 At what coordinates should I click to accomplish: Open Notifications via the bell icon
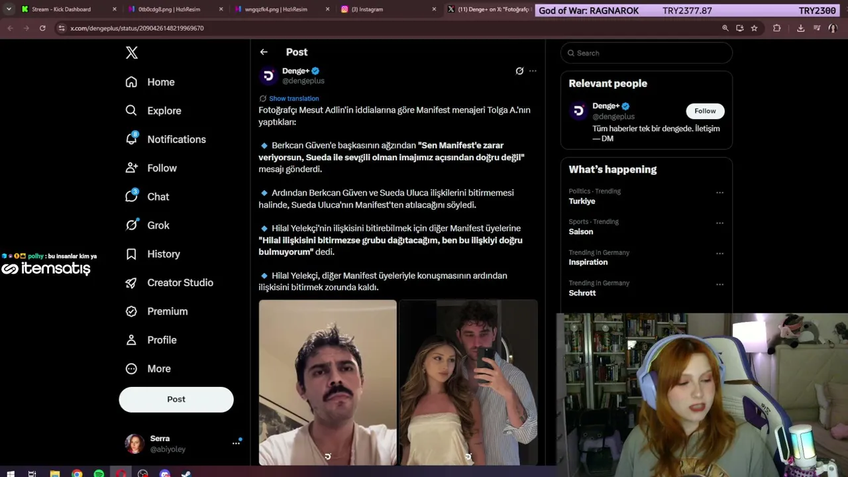131,139
